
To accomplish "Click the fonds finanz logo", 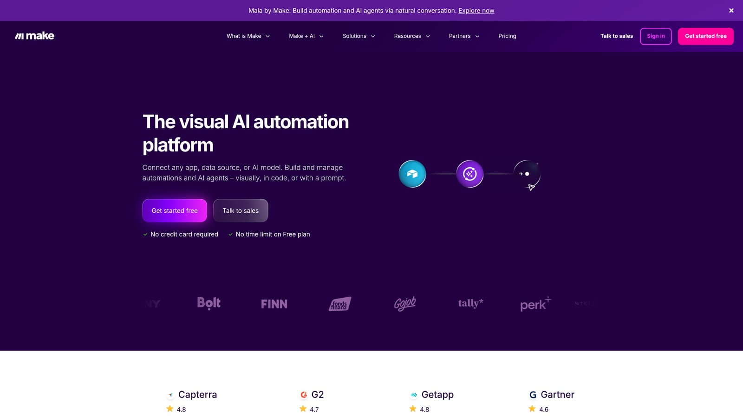I will coord(340,304).
